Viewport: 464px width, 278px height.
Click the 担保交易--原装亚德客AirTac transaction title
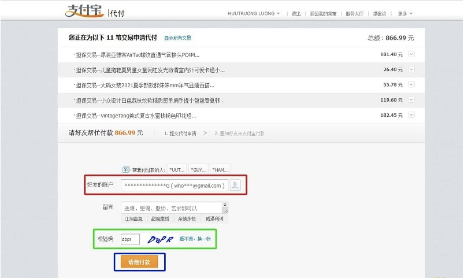point(136,55)
